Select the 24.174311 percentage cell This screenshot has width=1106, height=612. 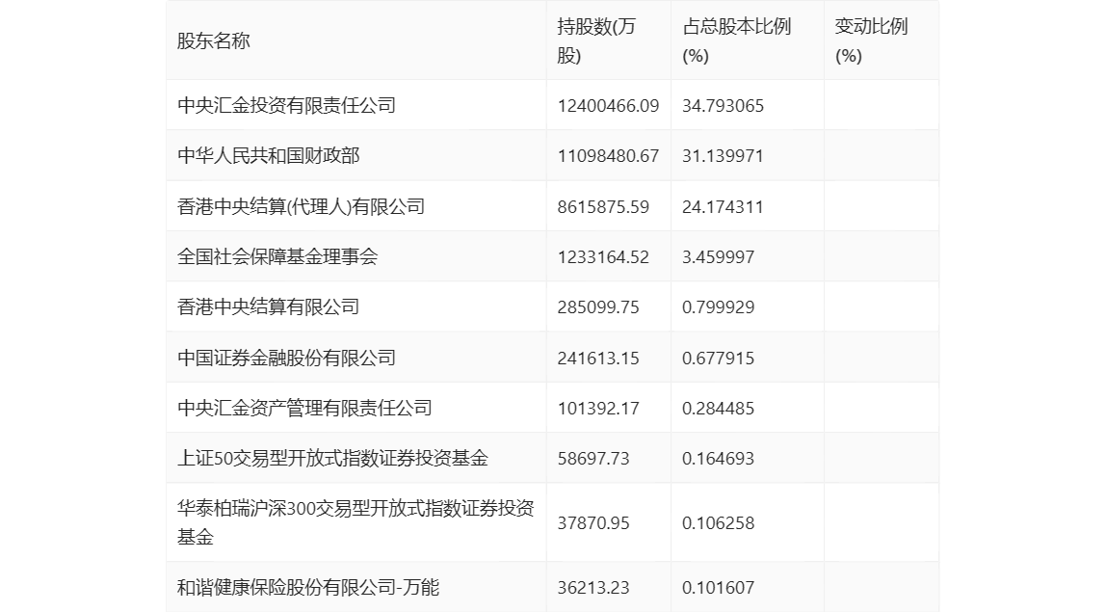tap(723, 206)
